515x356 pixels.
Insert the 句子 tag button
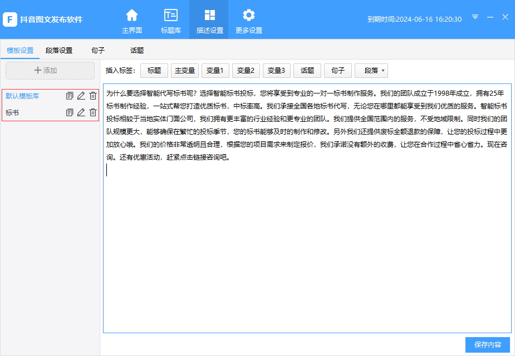pyautogui.click(x=337, y=70)
